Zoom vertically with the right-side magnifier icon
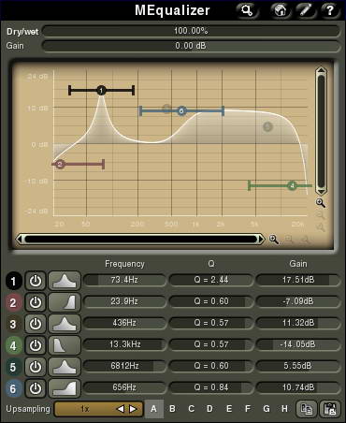The image size is (346, 423). pos(321,203)
